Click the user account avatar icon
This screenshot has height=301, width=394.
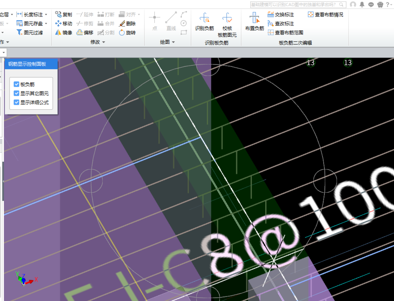353,4
